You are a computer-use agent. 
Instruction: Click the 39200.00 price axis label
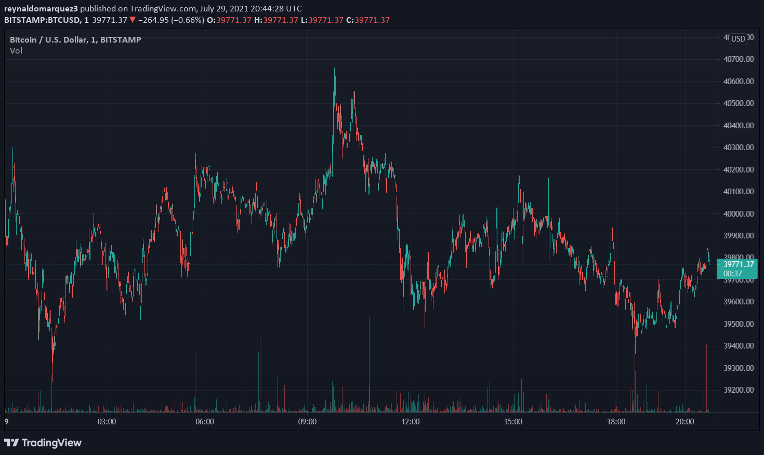click(x=739, y=390)
